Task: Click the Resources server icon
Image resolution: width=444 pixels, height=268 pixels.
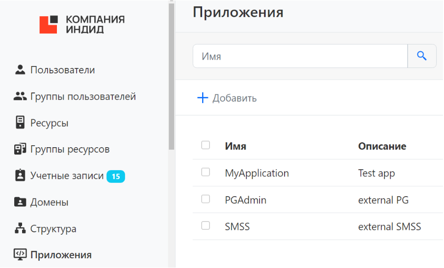Action: (20, 123)
